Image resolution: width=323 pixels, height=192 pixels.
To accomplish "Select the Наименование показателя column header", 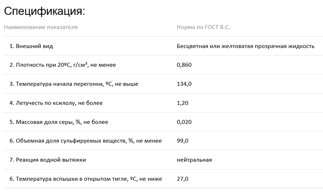I will [x=40, y=27].
